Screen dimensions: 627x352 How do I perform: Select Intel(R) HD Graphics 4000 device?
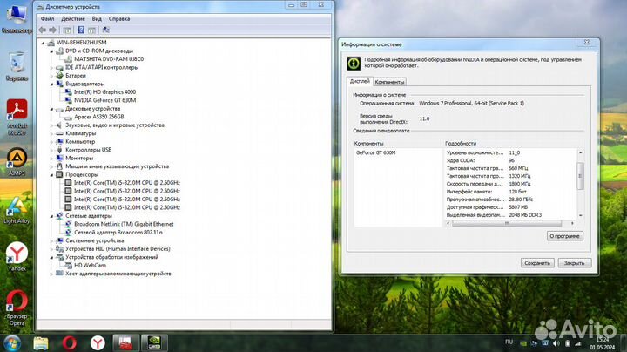point(100,92)
